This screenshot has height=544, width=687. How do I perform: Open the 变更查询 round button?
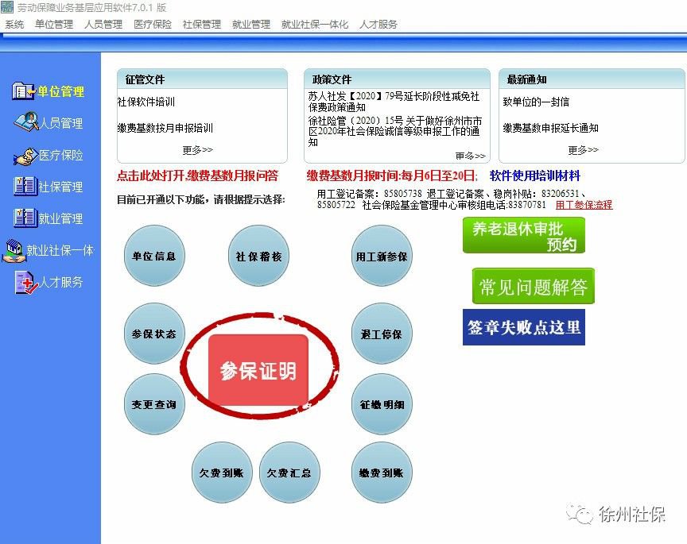(154, 404)
